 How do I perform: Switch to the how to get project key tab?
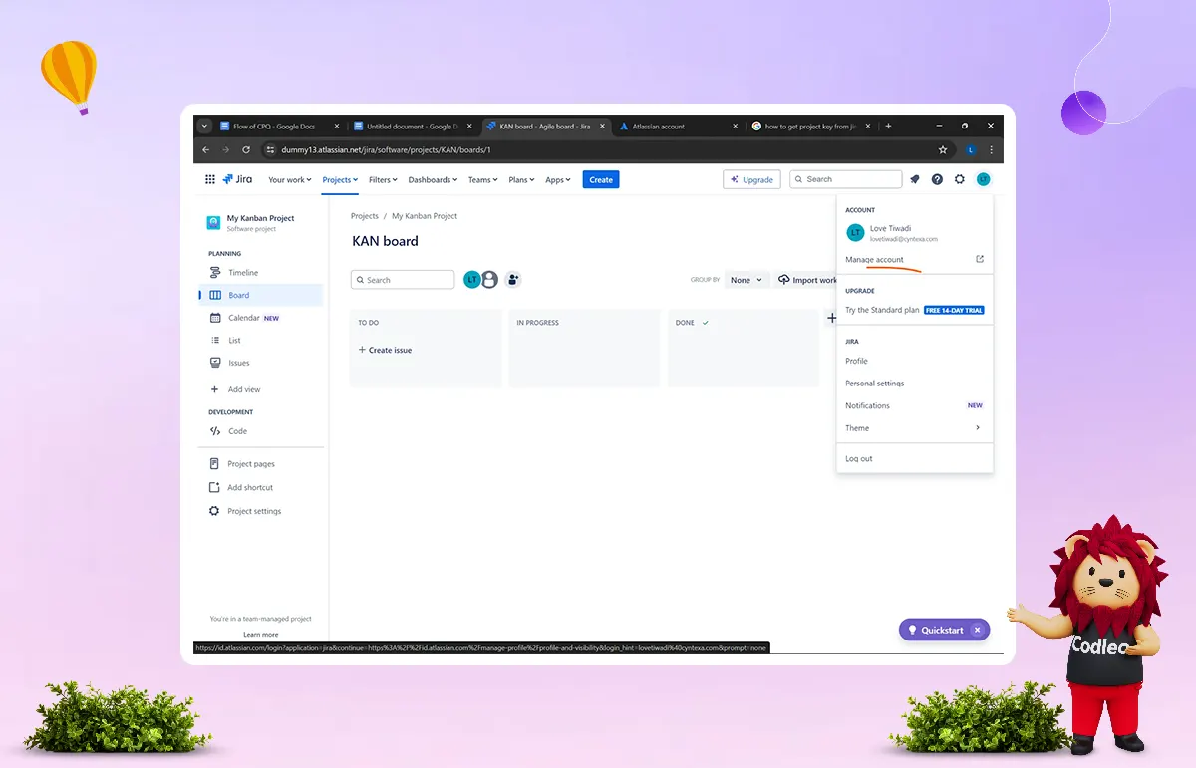810,127
